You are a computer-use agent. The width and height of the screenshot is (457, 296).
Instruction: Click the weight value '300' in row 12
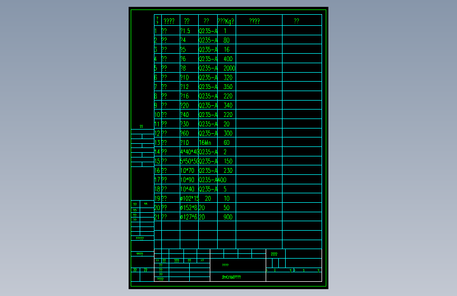coord(228,133)
